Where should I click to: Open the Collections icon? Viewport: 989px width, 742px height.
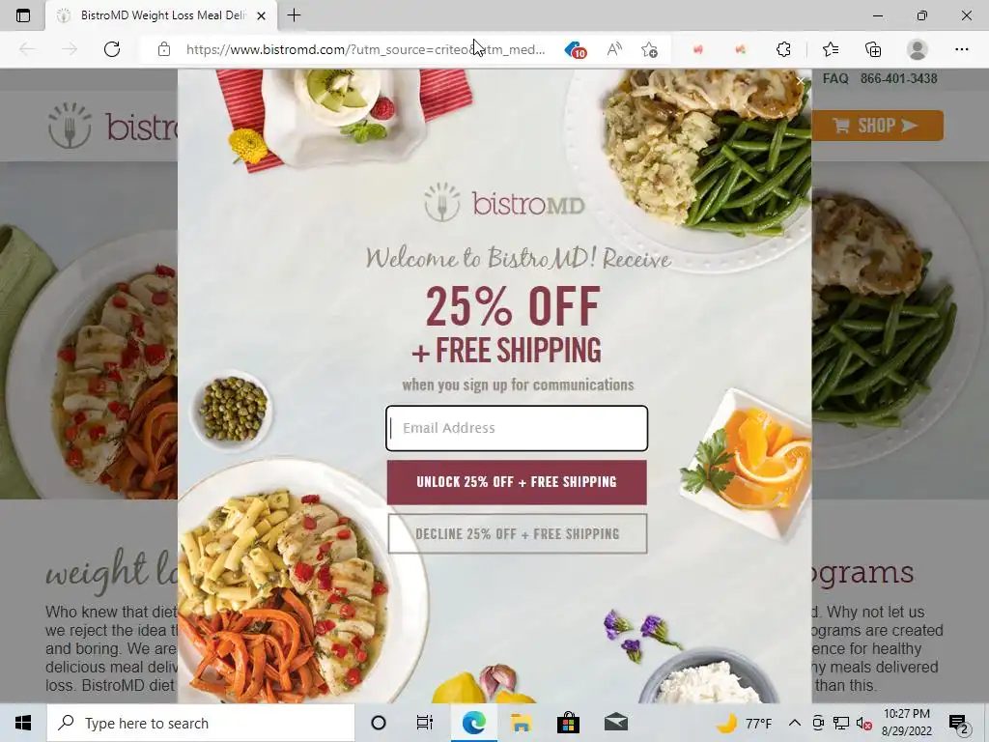873,49
